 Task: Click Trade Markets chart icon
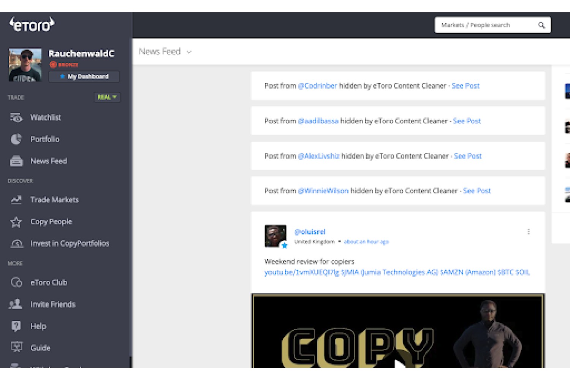[x=16, y=199]
